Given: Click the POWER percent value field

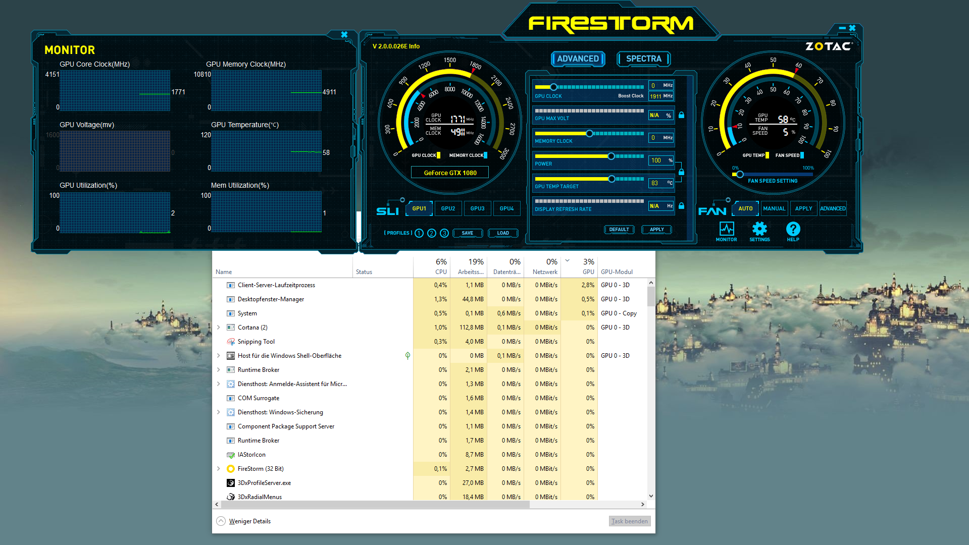Looking at the screenshot, I should (661, 160).
